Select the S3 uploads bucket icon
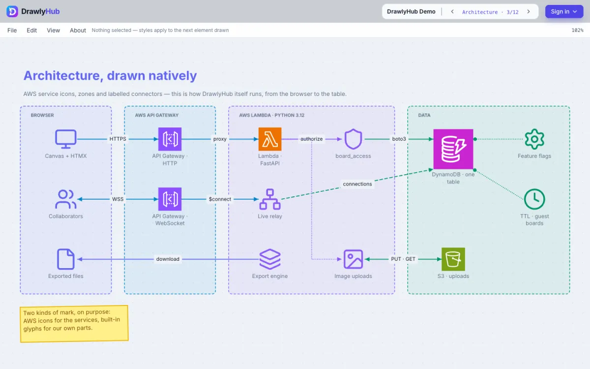Image resolution: width=590 pixels, height=369 pixels. 453,259
